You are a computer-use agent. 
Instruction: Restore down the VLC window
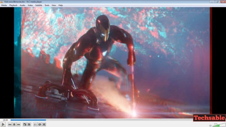217,2
